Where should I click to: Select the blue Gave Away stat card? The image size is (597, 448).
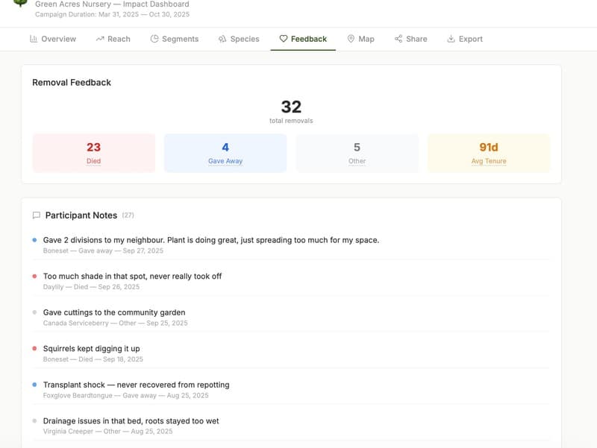point(225,153)
